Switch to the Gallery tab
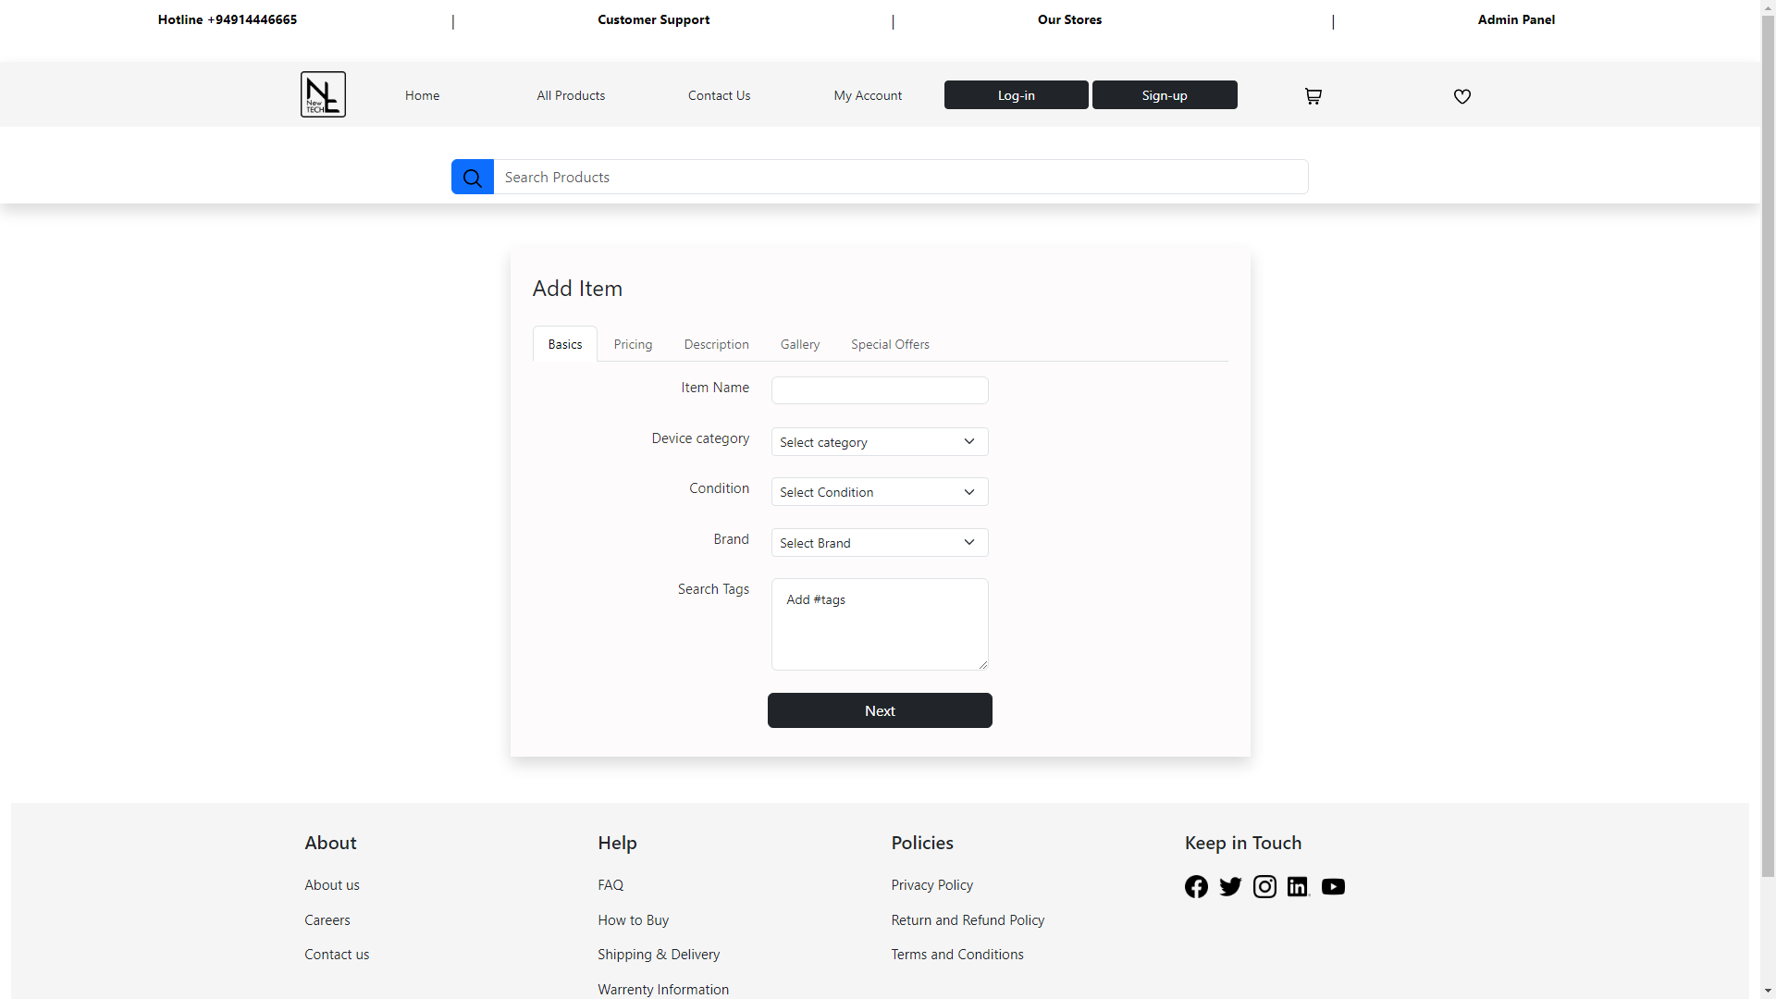Image resolution: width=1776 pixels, height=999 pixels. 799,345
